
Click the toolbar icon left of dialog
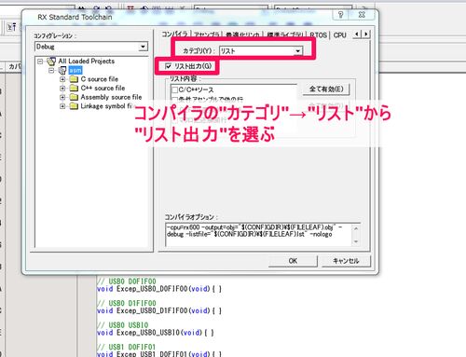point(12,27)
